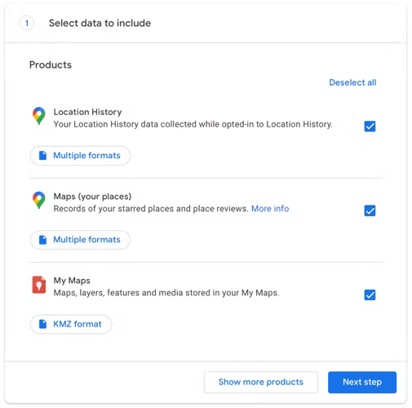Open Multiple formats options for Maps places
412x408 pixels.
point(80,240)
